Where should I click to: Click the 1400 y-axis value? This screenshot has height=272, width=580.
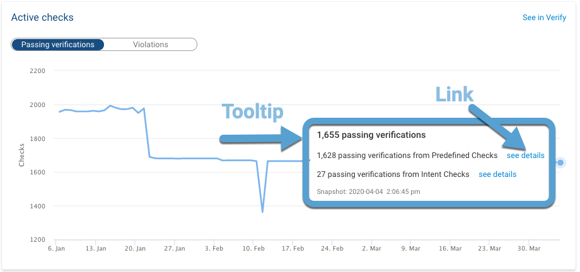37,206
